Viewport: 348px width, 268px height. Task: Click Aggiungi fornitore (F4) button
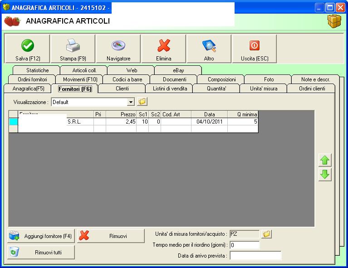click(41, 236)
